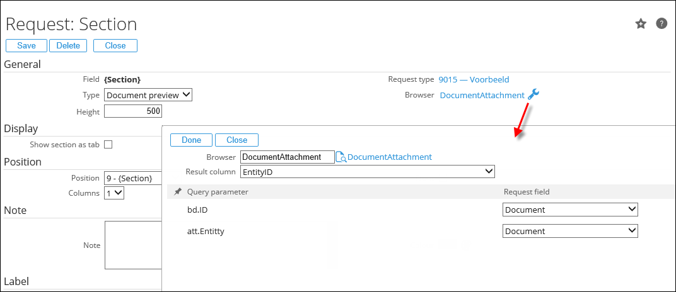Expand the Columns dropdown
Image resolution: width=676 pixels, height=292 pixels.
114,193
